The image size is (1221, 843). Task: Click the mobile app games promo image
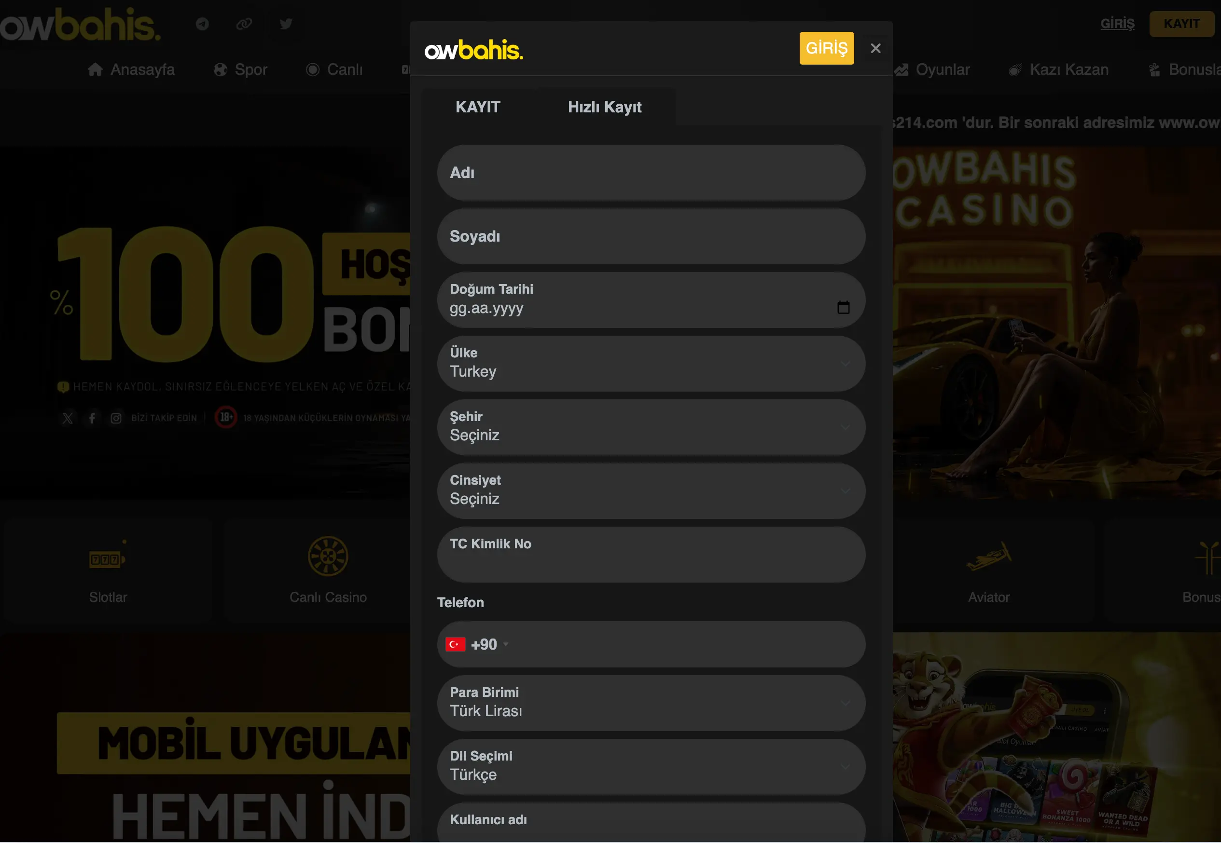click(x=1056, y=737)
